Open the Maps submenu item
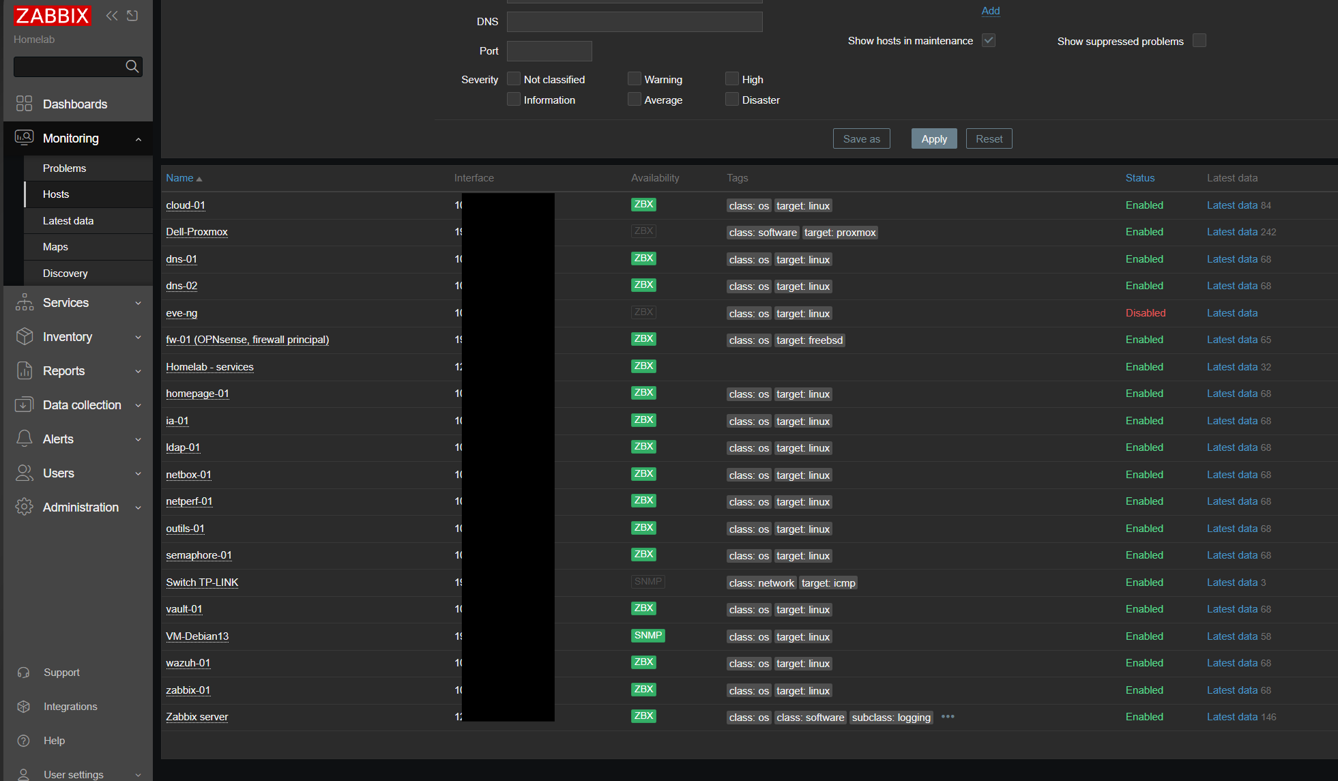The image size is (1338, 781). click(x=89, y=247)
